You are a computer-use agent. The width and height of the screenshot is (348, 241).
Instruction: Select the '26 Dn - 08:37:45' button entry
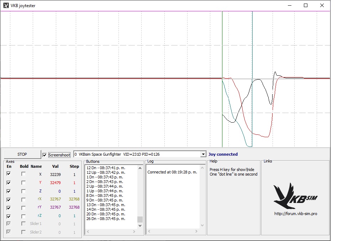(106, 219)
